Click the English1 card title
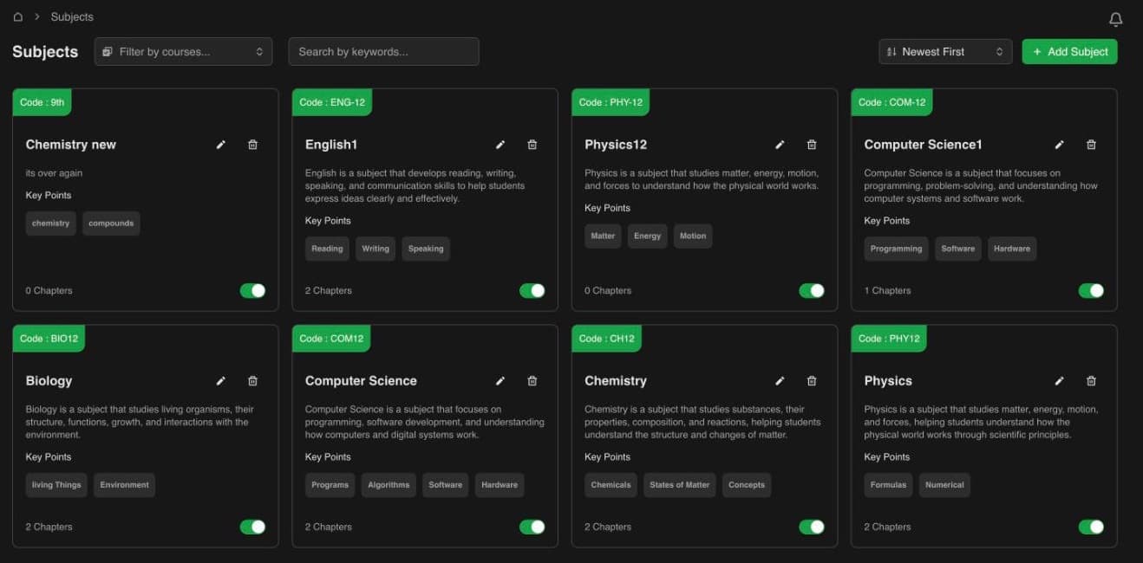This screenshot has width=1143, height=563. [x=331, y=145]
